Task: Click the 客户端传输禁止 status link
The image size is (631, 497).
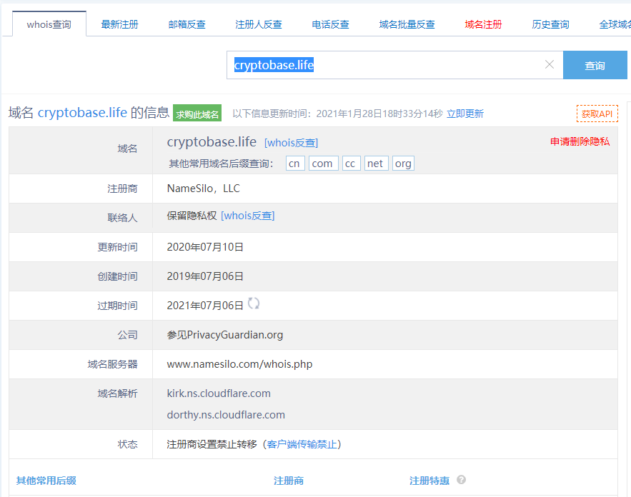Action: (x=302, y=444)
